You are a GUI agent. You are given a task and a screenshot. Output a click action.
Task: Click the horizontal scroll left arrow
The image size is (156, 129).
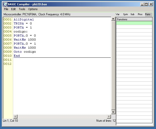pyautogui.click(x=15, y=116)
